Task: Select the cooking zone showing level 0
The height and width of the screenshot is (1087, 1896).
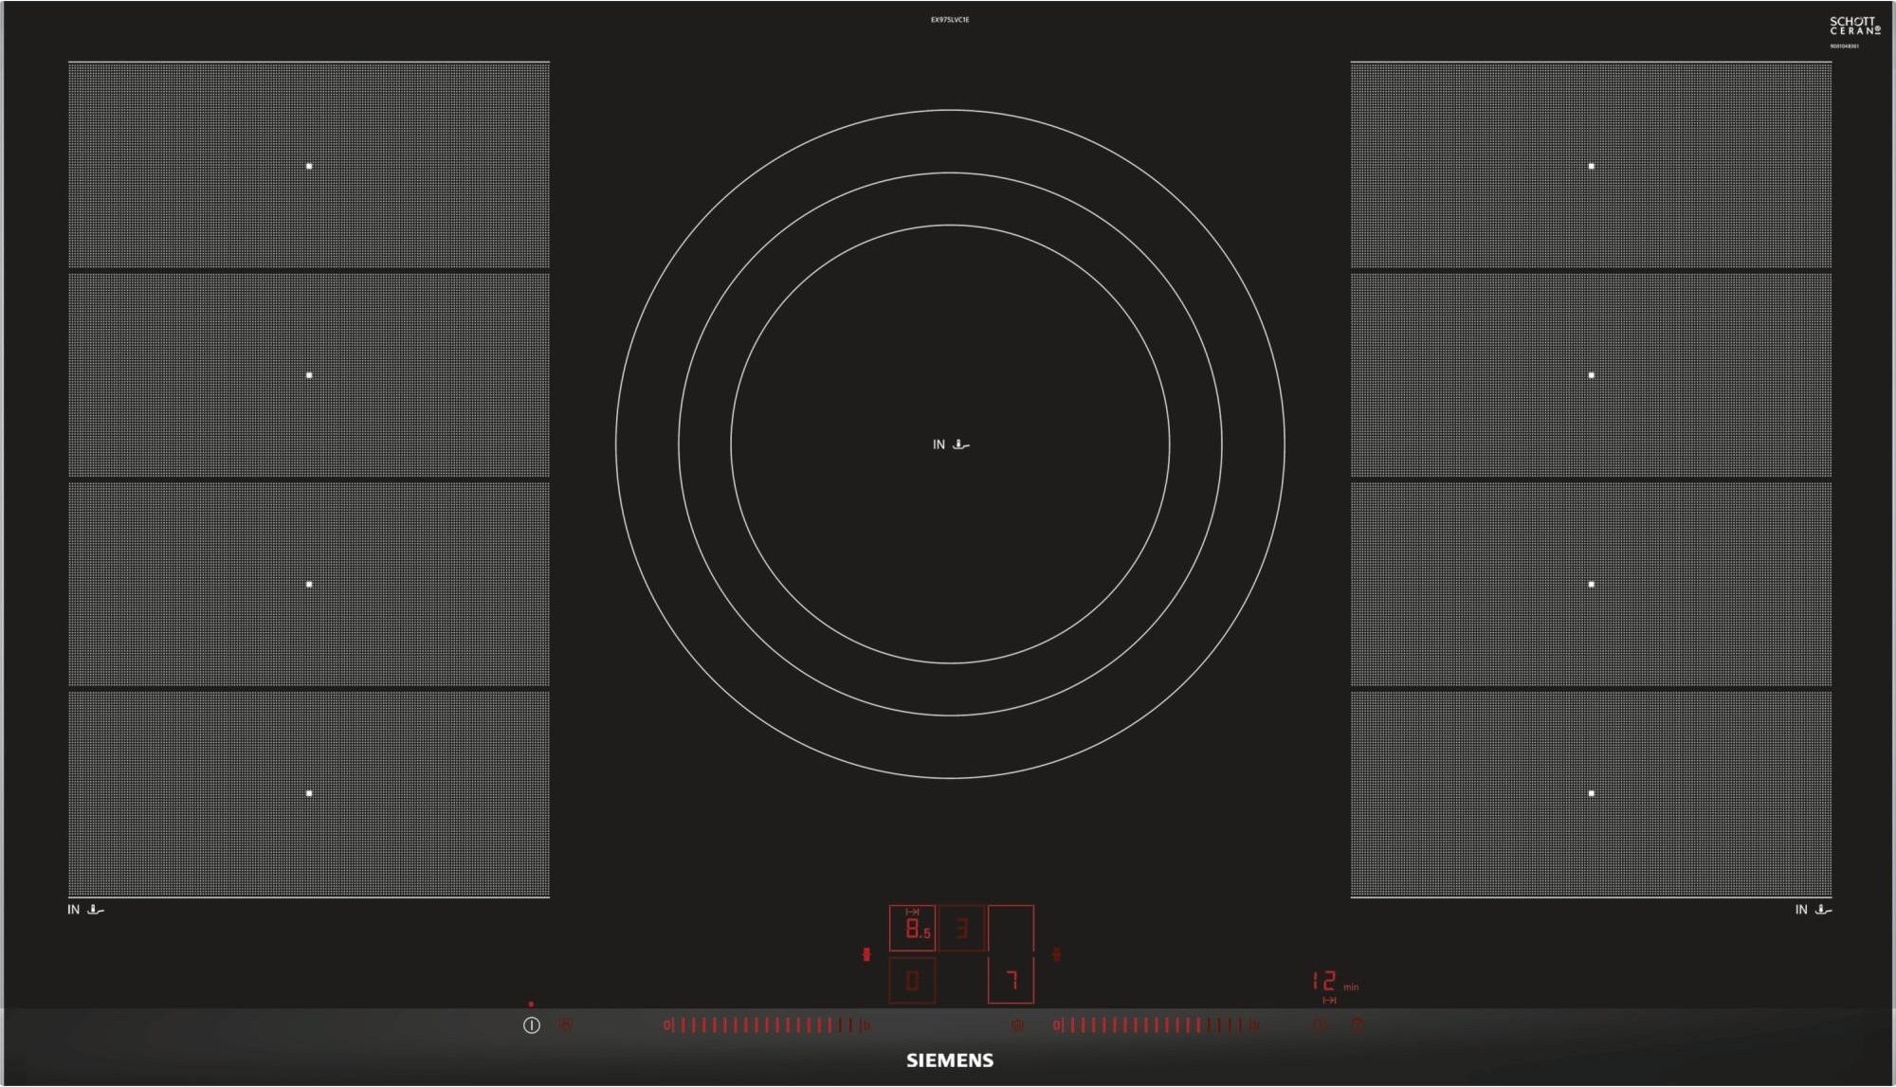Action: point(912,981)
